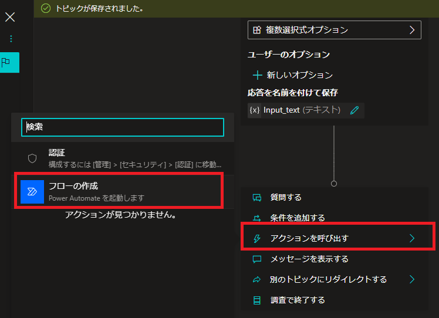
Task: Click the add-node circle connector
Action: coord(334,184)
